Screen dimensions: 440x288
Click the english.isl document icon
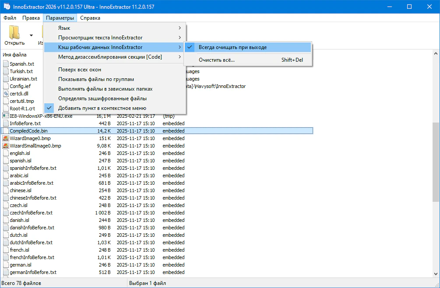(x=6, y=153)
